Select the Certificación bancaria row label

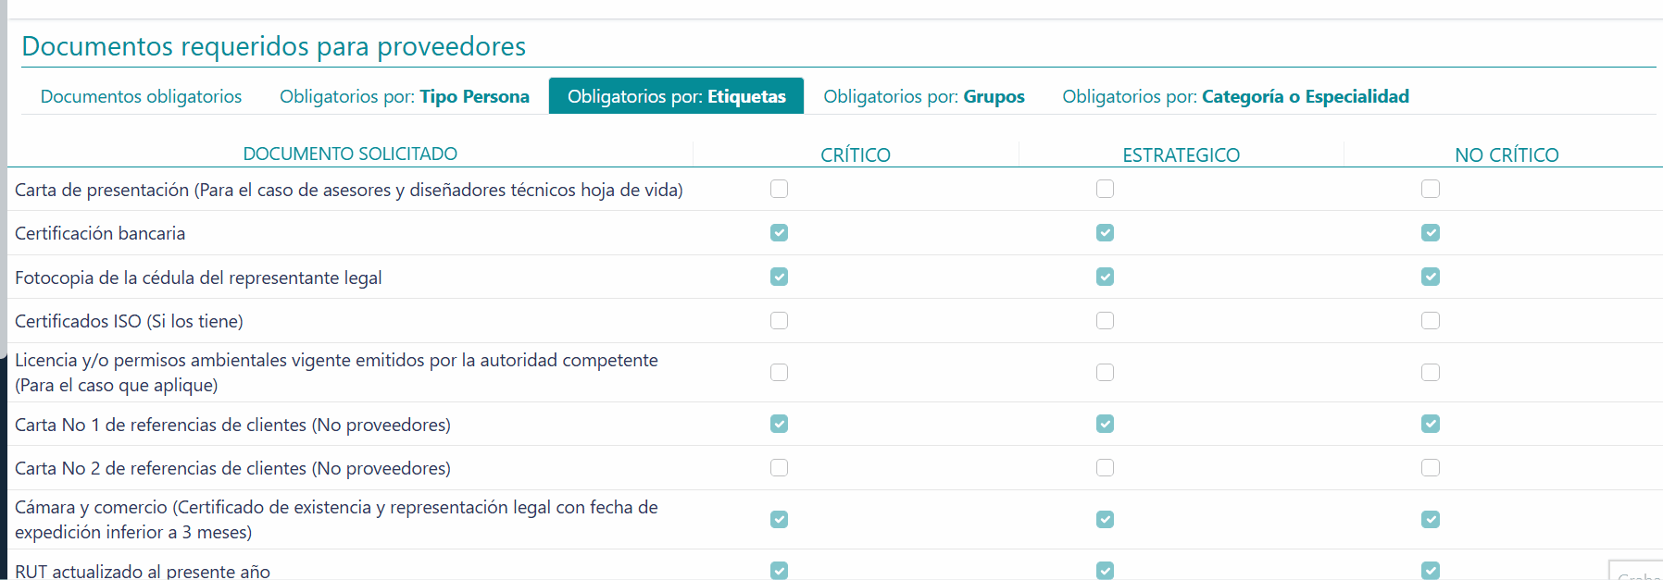click(100, 233)
